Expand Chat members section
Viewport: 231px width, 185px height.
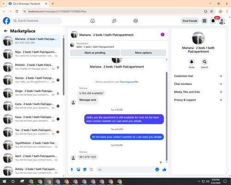(198, 84)
